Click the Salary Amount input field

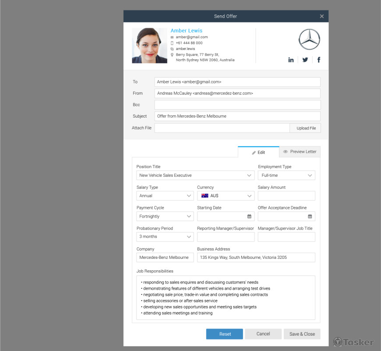pyautogui.click(x=286, y=196)
